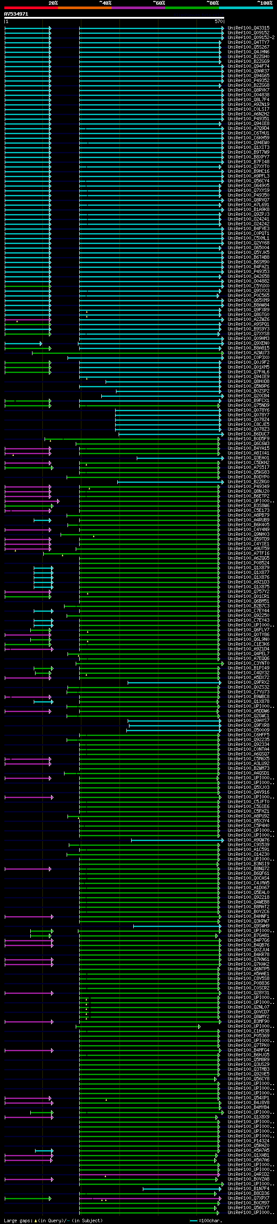
Task: Open the UniRef100_Q92250 hit
Action: 248,615
